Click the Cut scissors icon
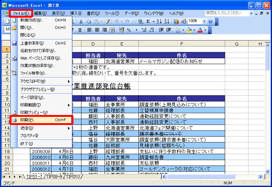 pos(81,21)
